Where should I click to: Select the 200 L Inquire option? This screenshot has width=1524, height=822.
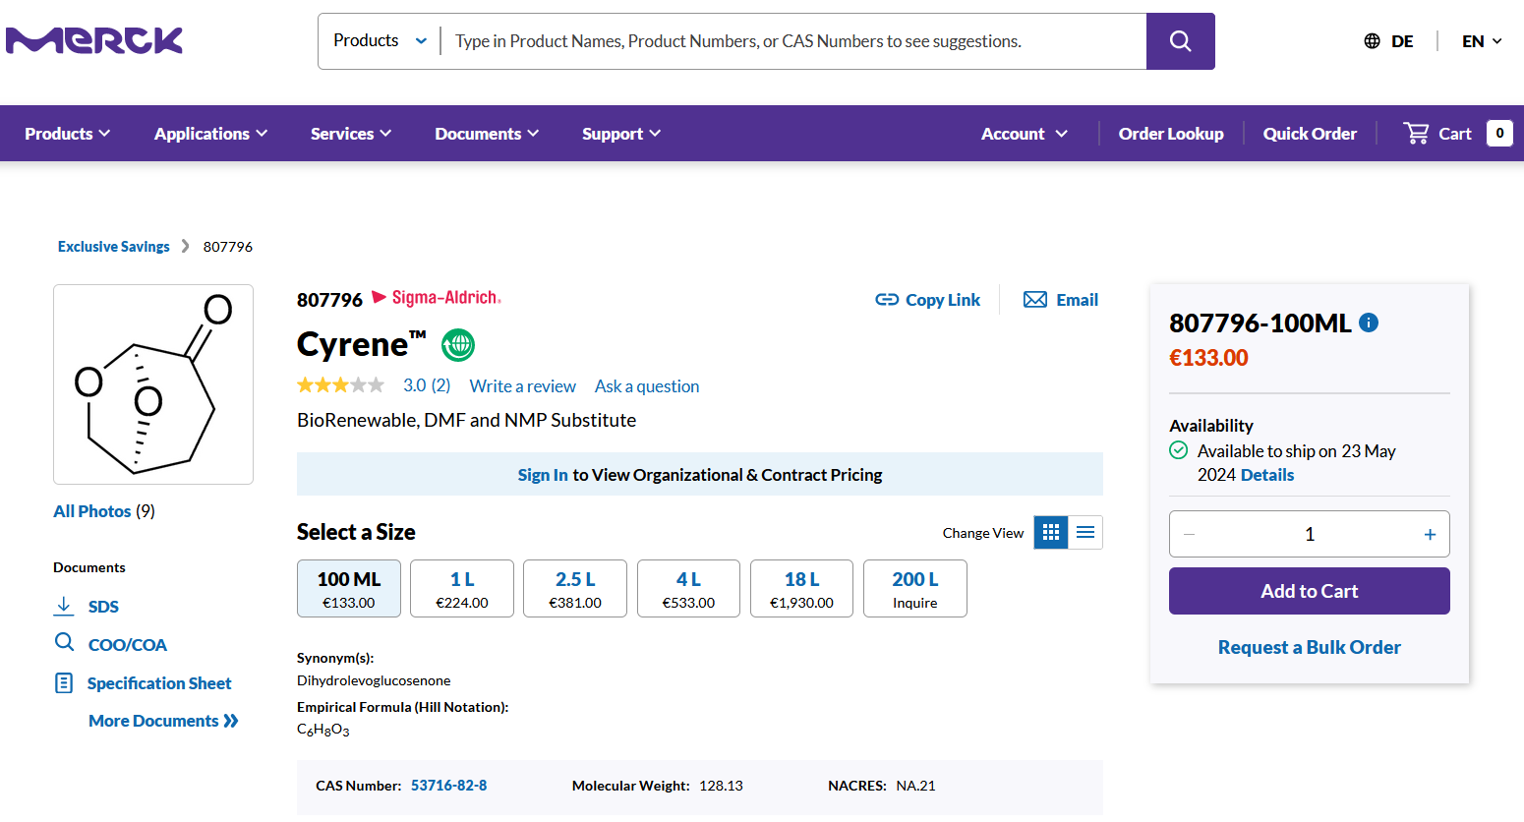915,588
